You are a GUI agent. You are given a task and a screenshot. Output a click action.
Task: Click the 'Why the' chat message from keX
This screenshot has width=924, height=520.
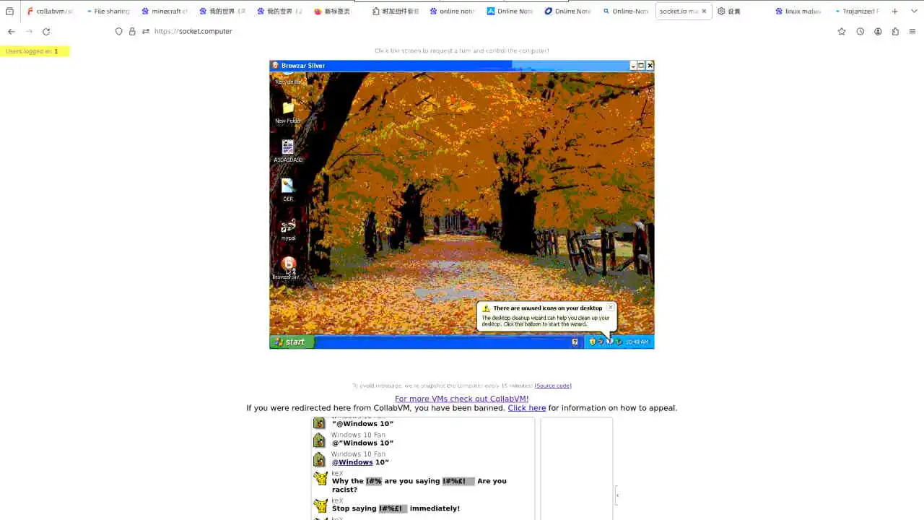[x=419, y=485]
